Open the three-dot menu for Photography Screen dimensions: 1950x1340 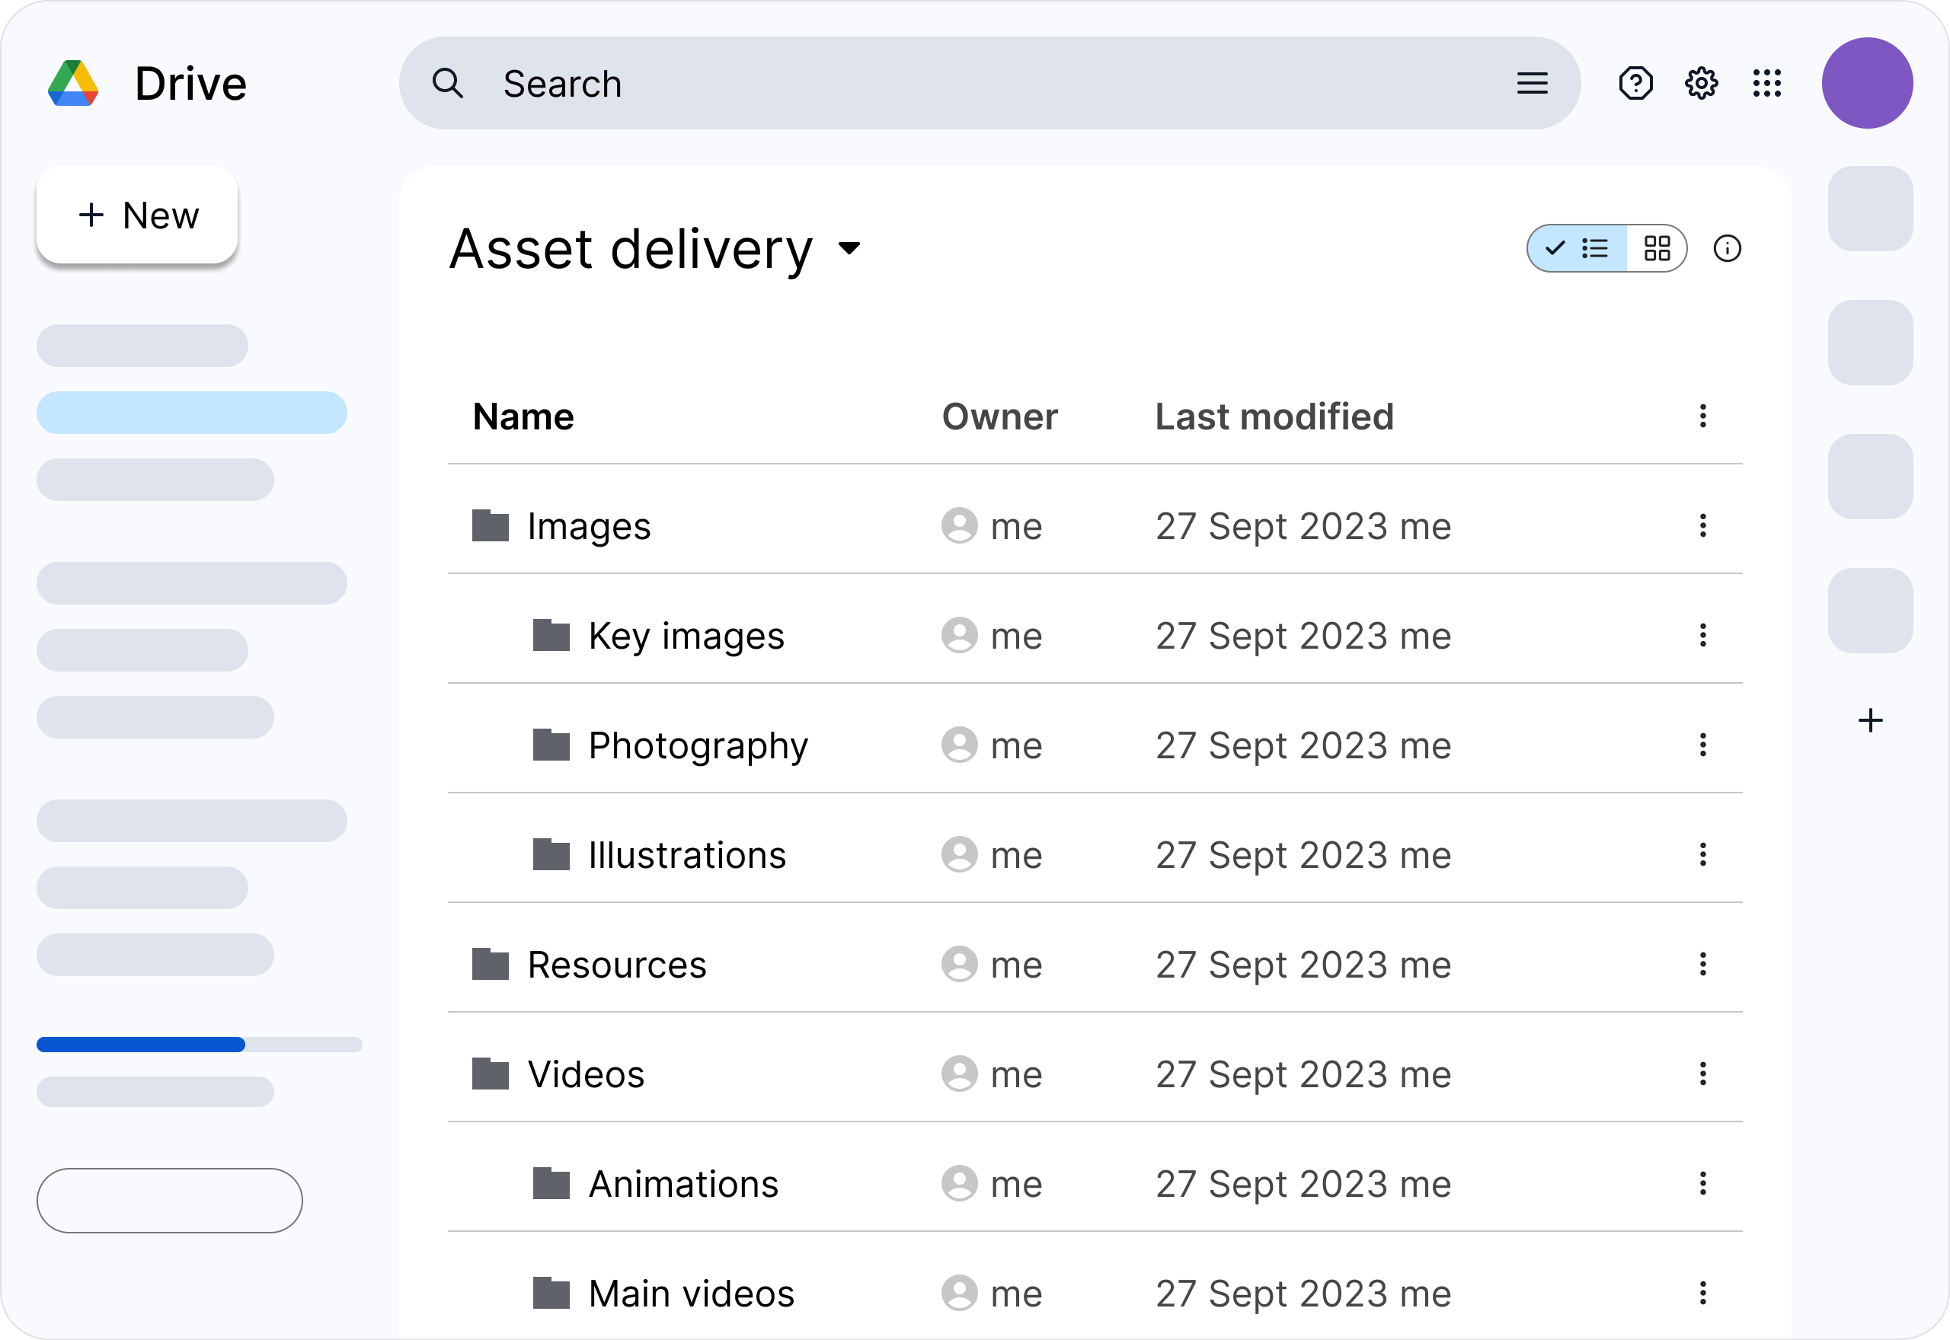[x=1703, y=745]
